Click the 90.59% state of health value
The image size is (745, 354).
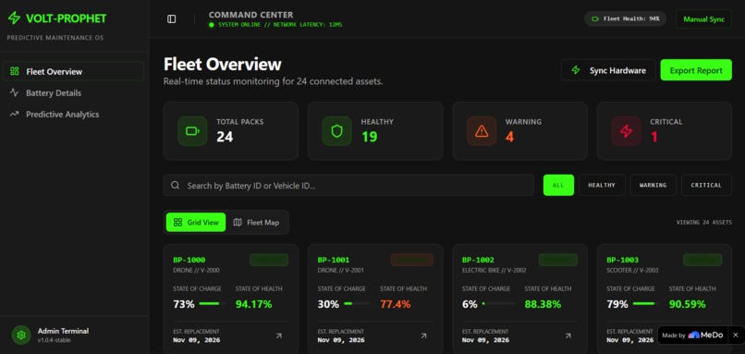click(687, 304)
